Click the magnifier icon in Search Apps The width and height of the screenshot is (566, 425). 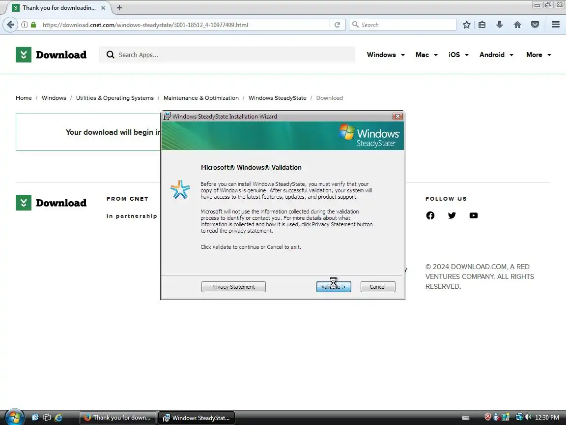[110, 55]
